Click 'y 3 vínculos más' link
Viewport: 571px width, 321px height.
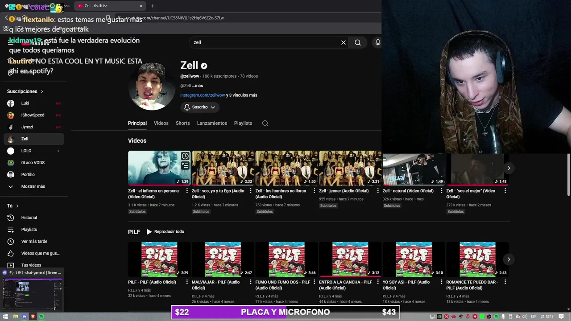pyautogui.click(x=242, y=95)
